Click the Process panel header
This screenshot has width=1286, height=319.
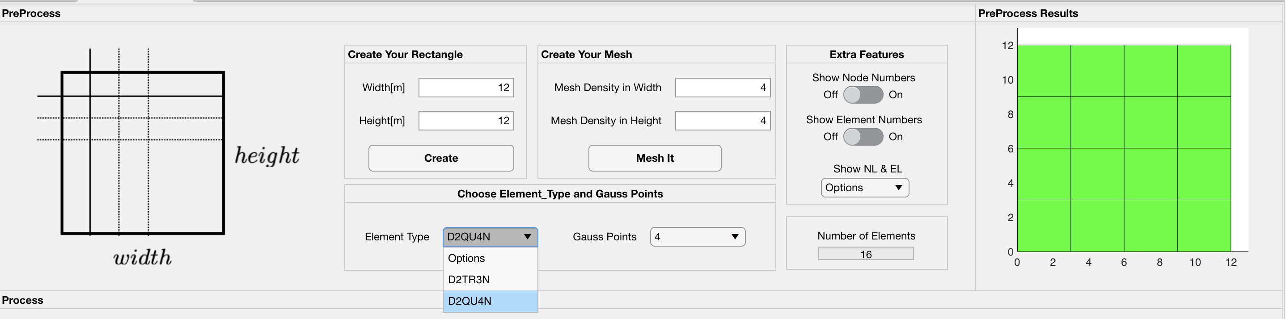coord(22,300)
